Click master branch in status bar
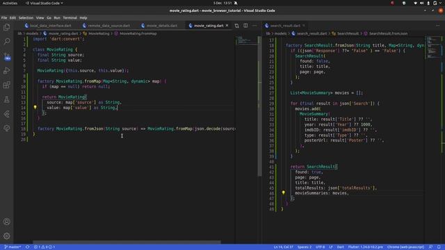This screenshot has width=445, height=250. pyautogui.click(x=13, y=247)
